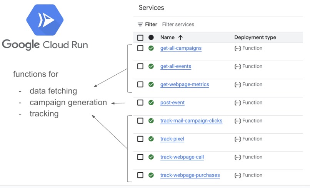Click green status check beside get-all-campaigns
This screenshot has height=188, width=310.
pos(151,48)
